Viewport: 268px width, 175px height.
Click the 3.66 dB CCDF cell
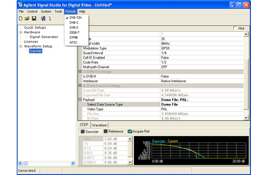pos(116,139)
